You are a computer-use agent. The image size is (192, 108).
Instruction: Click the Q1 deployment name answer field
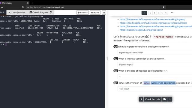point(155,52)
